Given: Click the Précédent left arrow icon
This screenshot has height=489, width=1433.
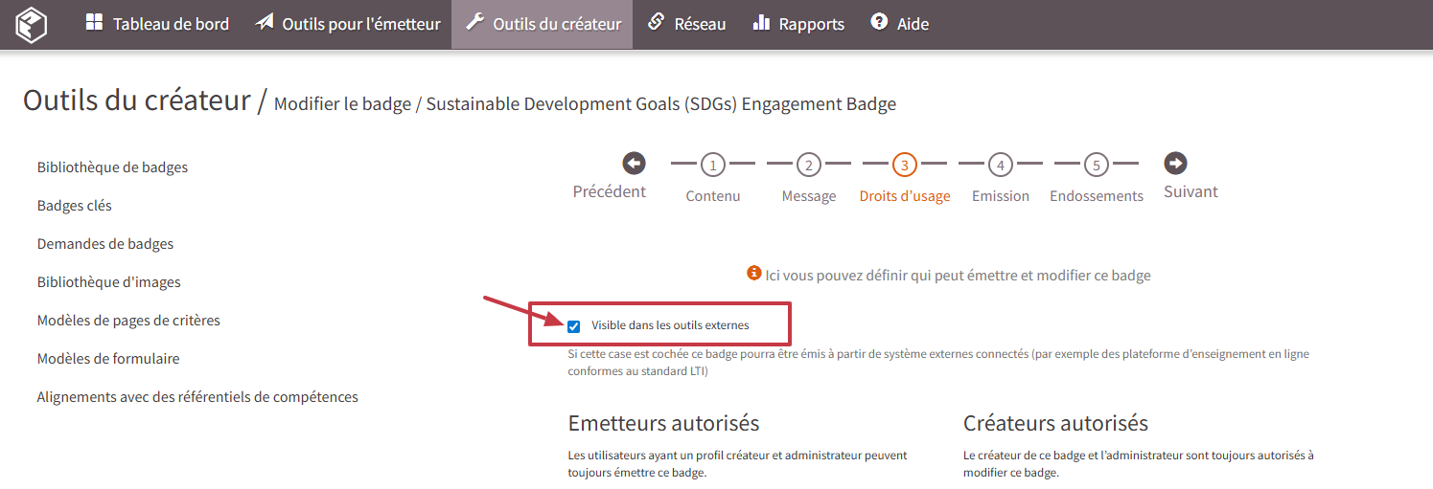Looking at the screenshot, I should pos(634,164).
